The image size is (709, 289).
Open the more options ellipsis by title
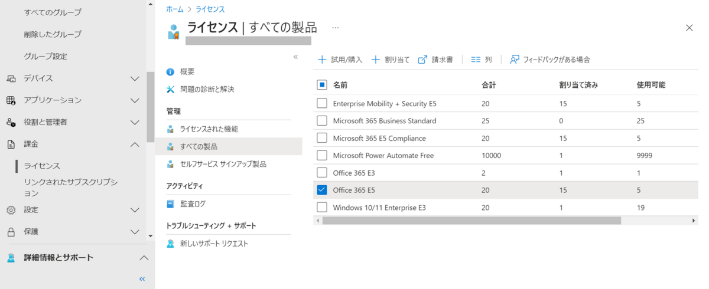(x=335, y=28)
